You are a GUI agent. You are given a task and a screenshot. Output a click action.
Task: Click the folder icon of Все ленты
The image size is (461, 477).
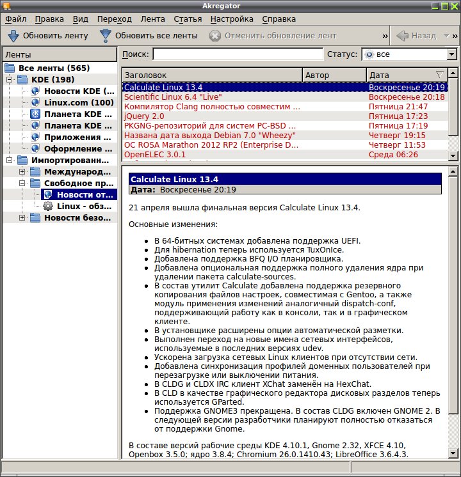click(x=10, y=68)
